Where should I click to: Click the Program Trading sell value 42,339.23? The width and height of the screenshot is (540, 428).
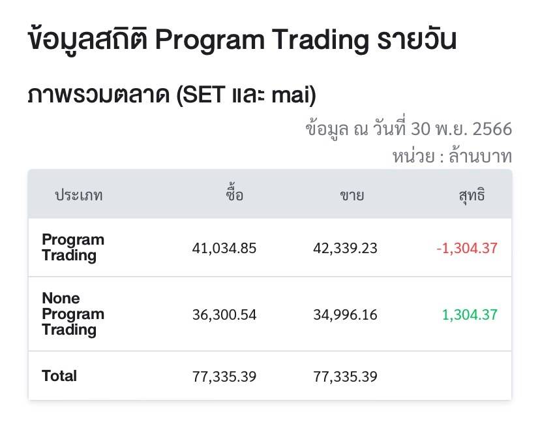pyautogui.click(x=345, y=248)
